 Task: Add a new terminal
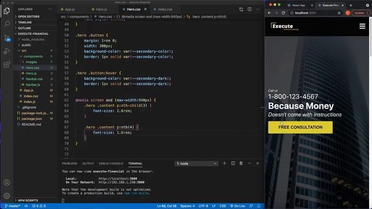coord(224,163)
